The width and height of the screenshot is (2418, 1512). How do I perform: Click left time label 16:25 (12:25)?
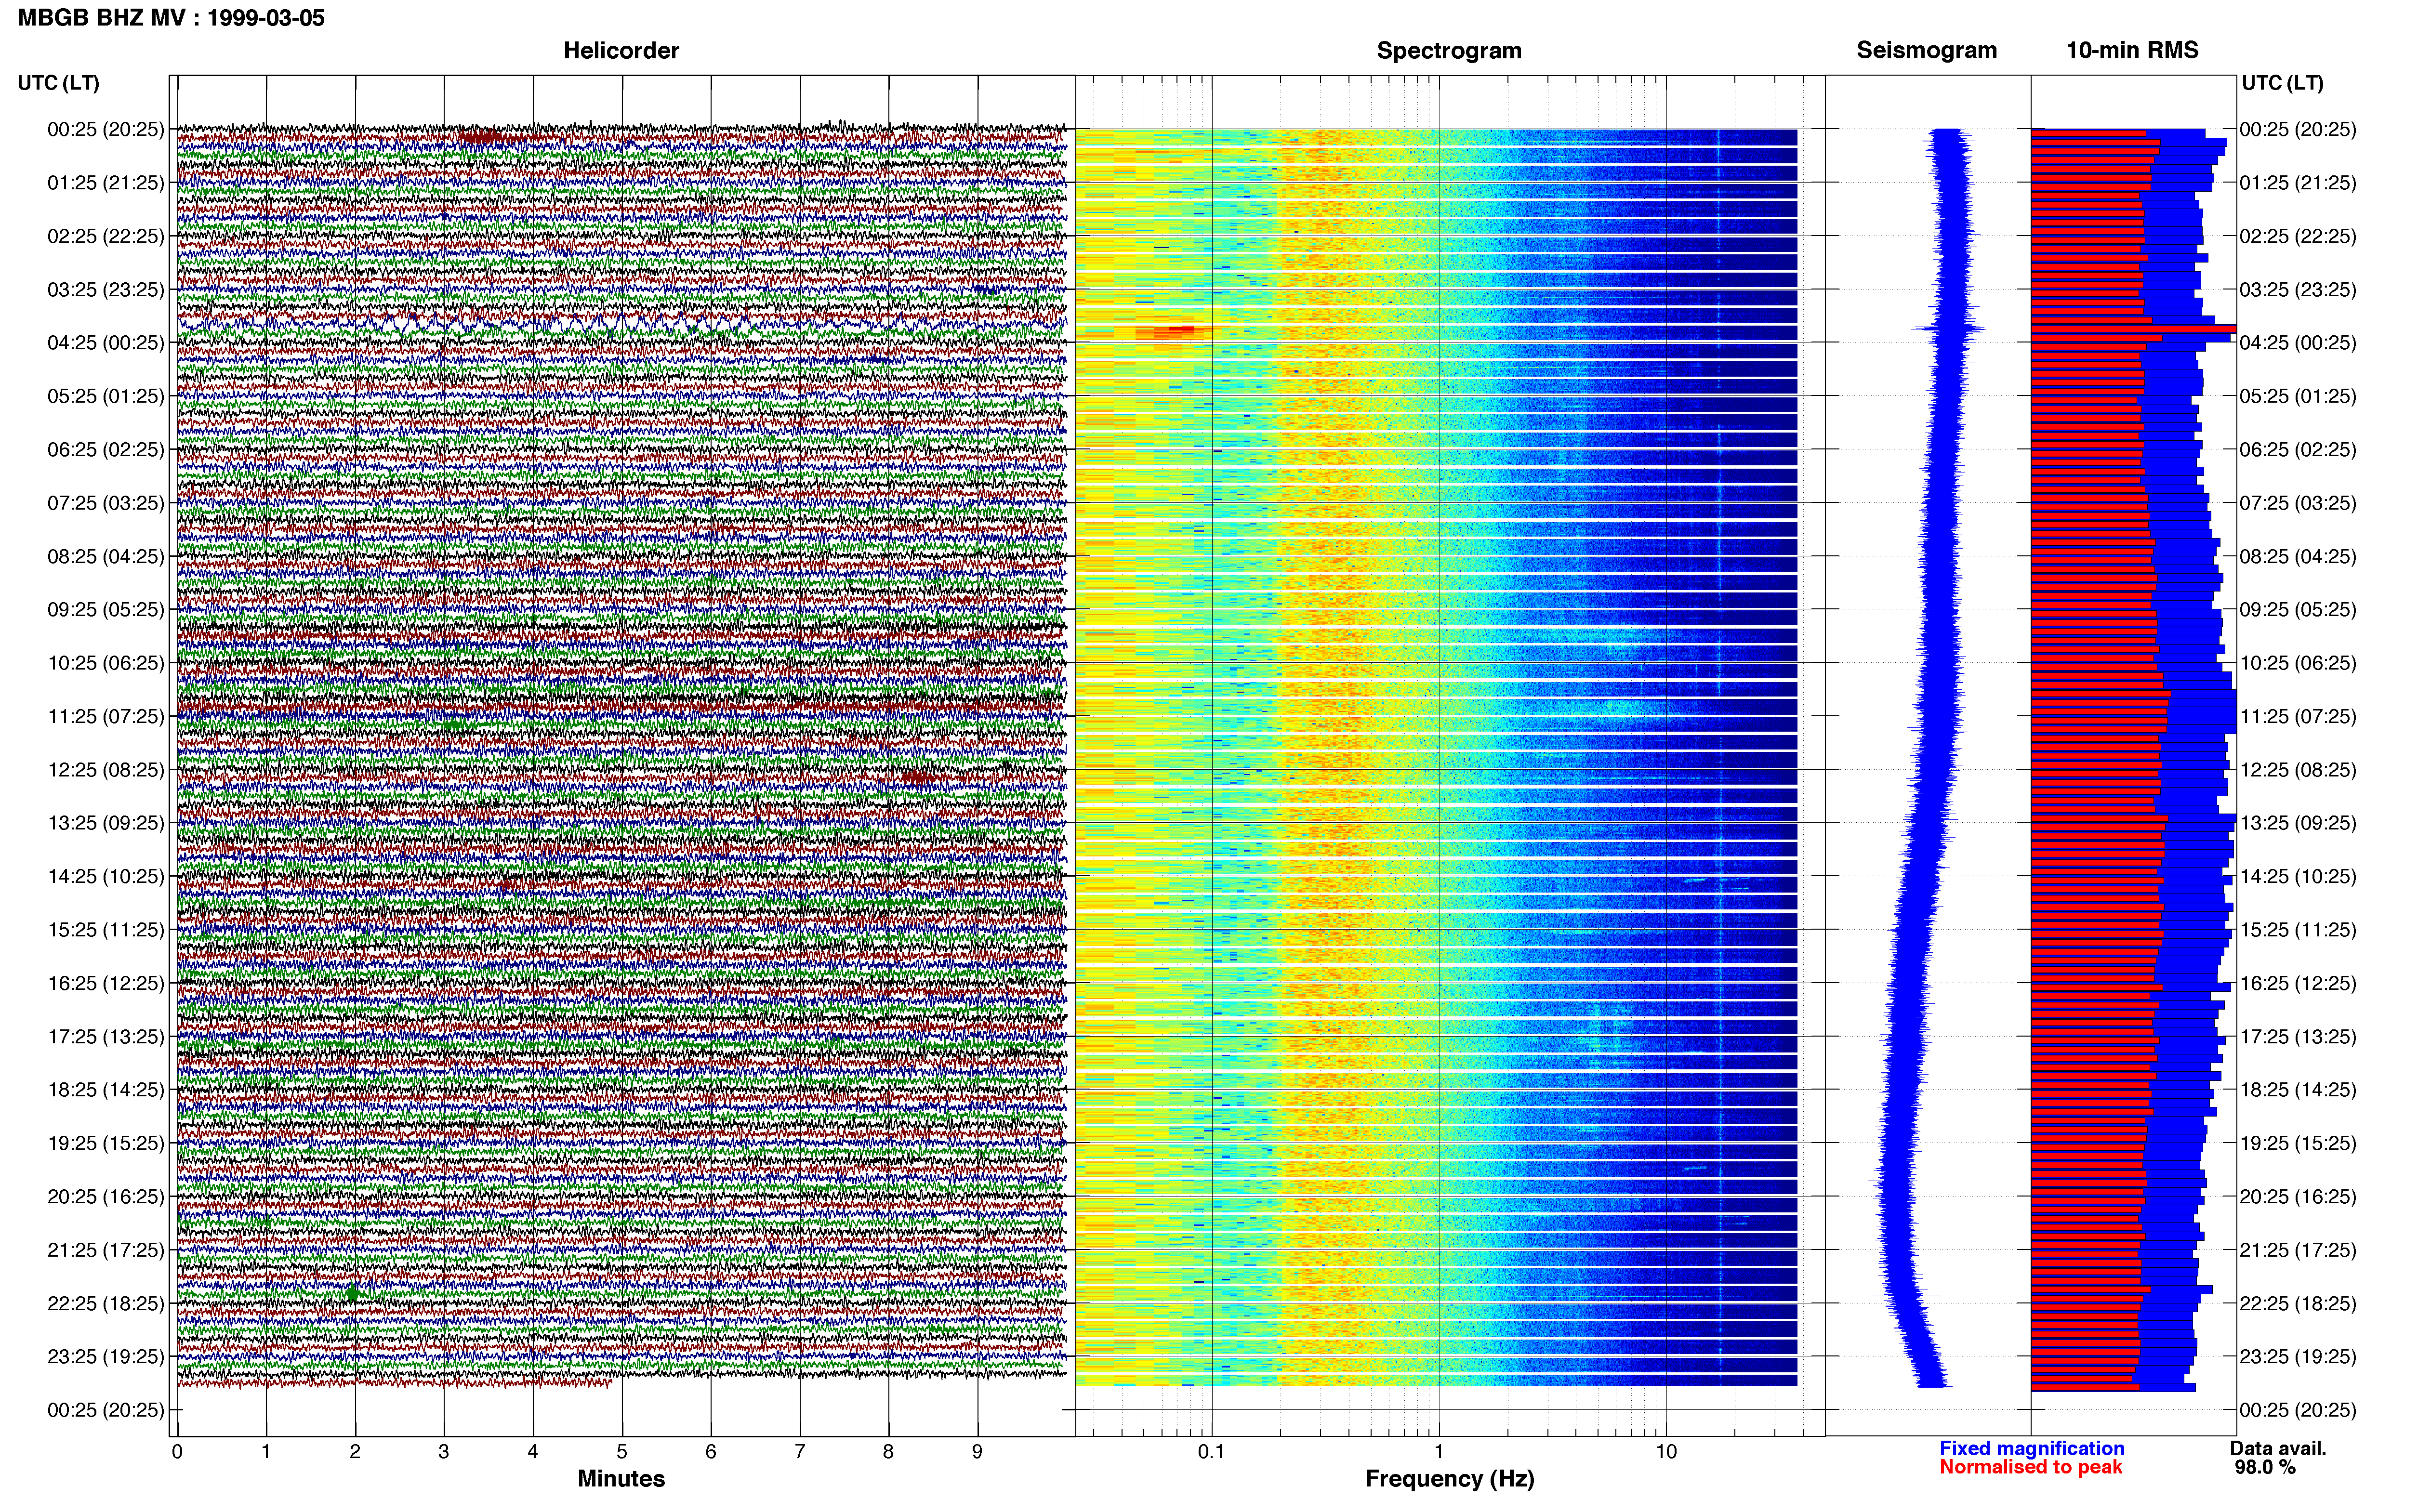pyautogui.click(x=105, y=983)
